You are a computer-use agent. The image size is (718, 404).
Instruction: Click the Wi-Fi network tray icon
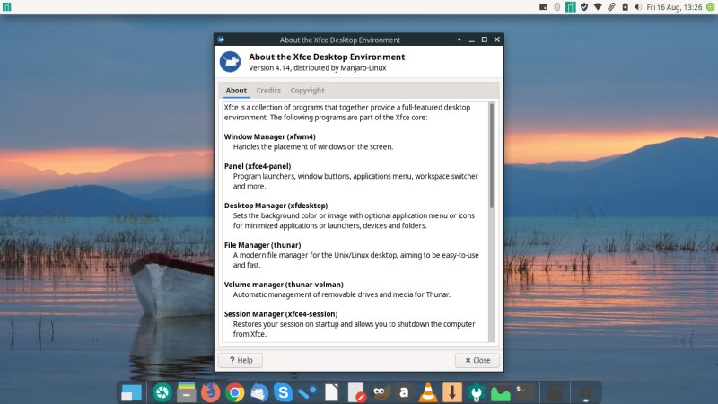597,7
